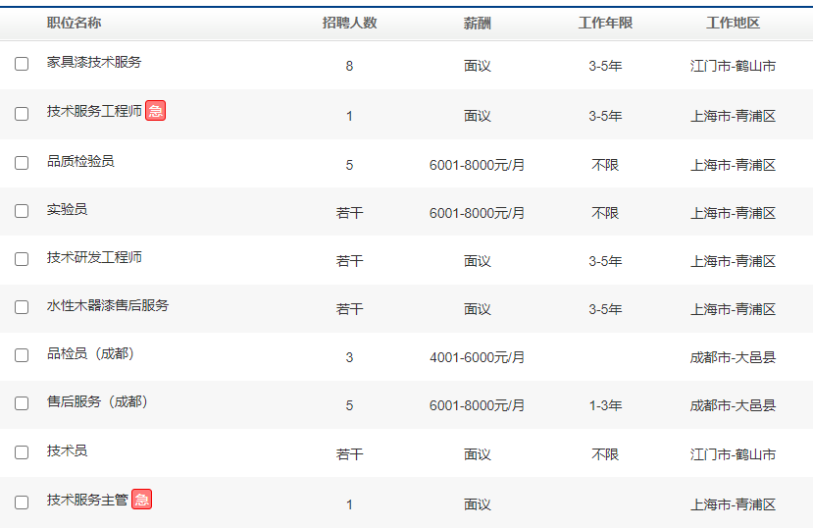
Task: Click the urgent badge beside 技术服务主管
Action: [141, 500]
